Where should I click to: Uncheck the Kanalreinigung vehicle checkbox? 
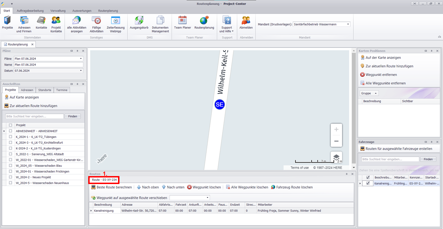tap(368, 183)
